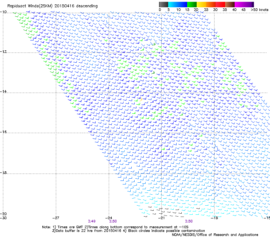Image resolution: width=270 pixels, height=237 pixels.
Task: Select the "20" legend scale label above the plot
Action: tap(196, 9)
